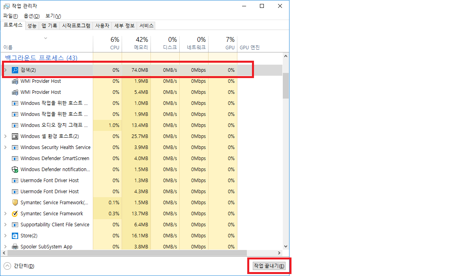Viewport: 455px width, 276px height.
Task: Expand Windows Security Health Service row
Action: point(5,147)
